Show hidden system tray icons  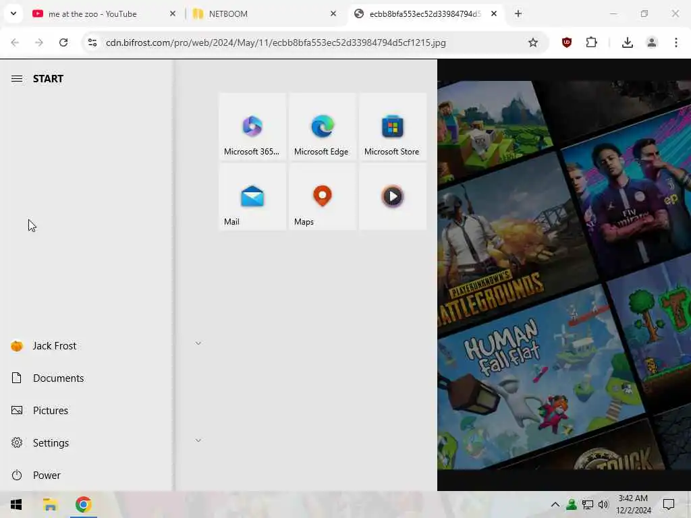(555, 505)
